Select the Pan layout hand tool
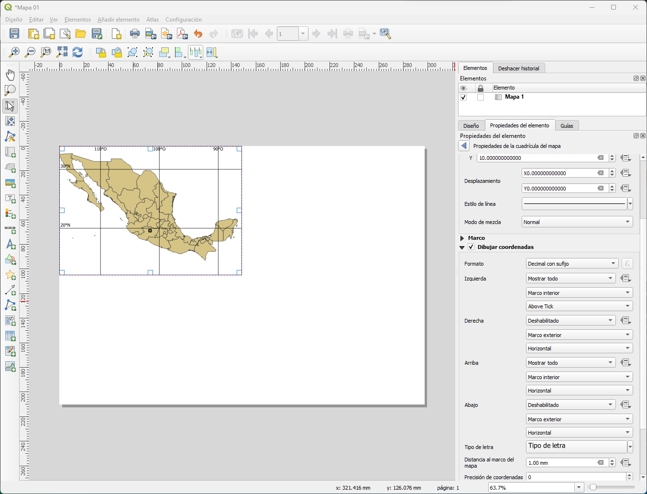The image size is (647, 494). pos(10,75)
